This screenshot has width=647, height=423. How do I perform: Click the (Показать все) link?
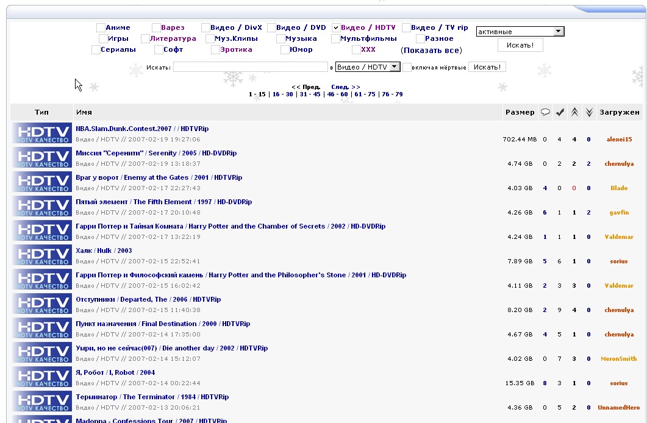point(431,51)
